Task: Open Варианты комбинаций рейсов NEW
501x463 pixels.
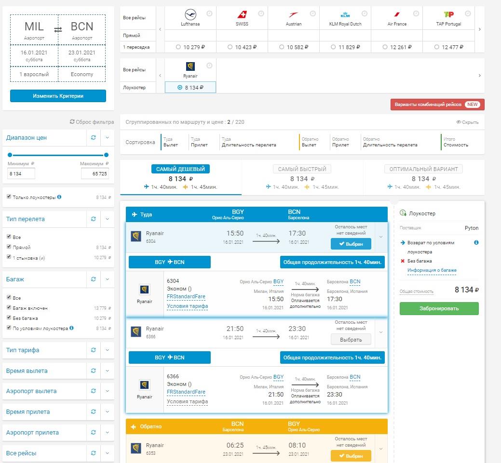Action: click(x=437, y=105)
